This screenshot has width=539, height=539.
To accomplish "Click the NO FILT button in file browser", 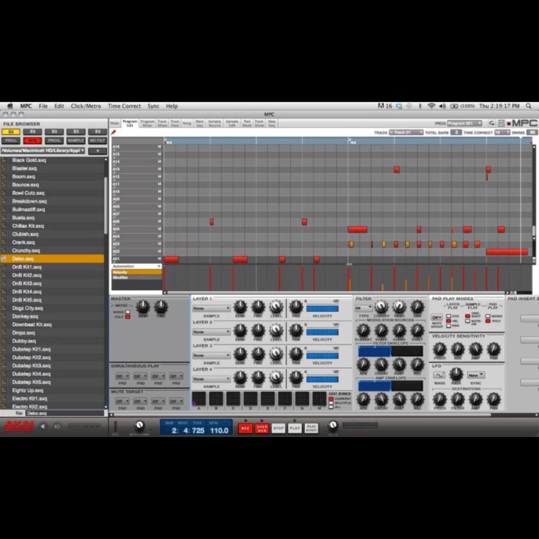I will (98, 140).
